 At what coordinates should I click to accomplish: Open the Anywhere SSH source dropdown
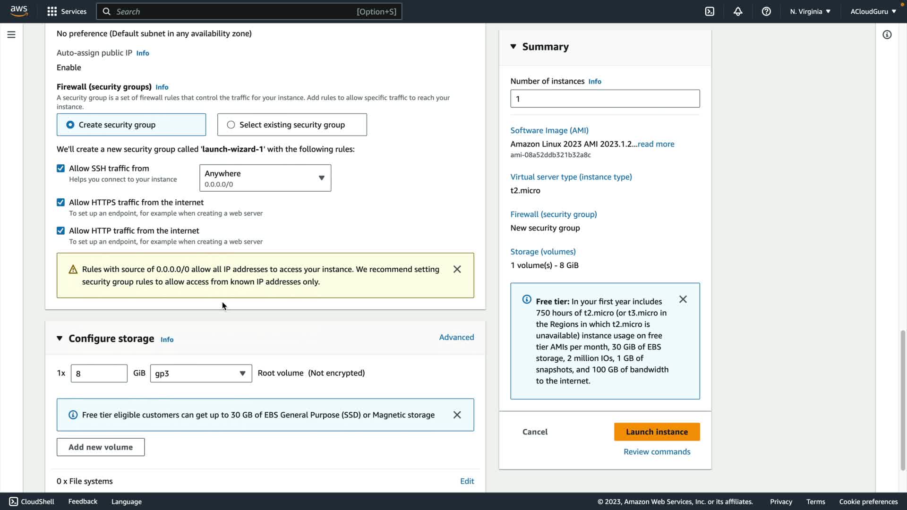tap(265, 178)
